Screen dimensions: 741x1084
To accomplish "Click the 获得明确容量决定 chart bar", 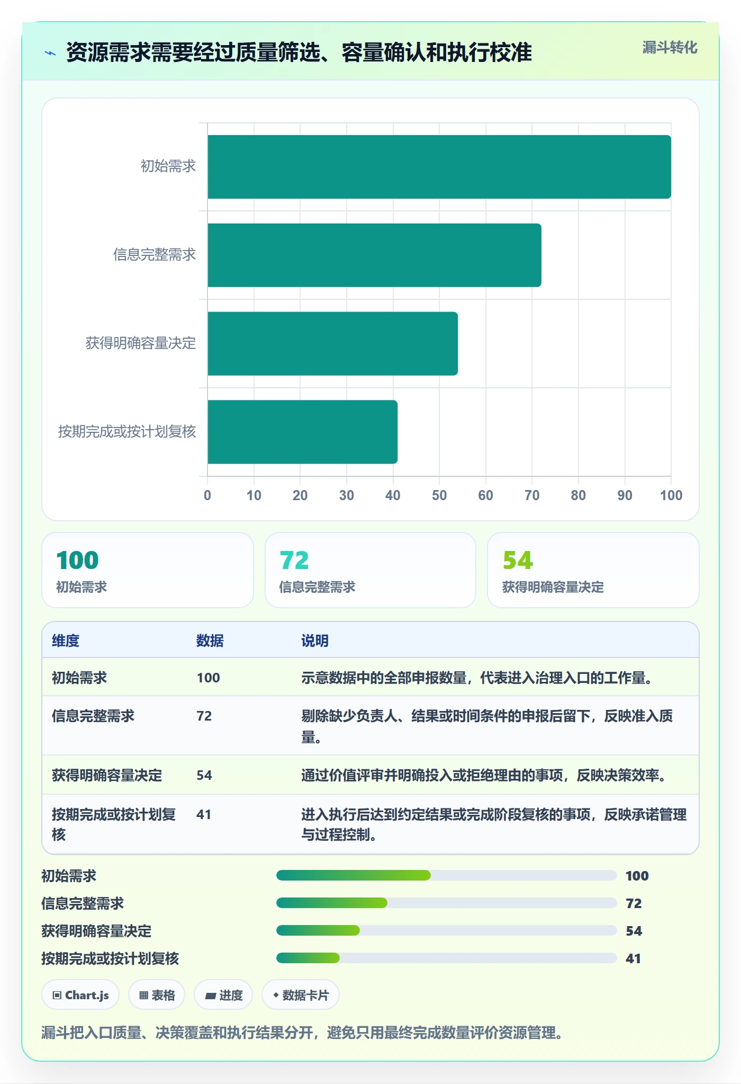I will (332, 343).
